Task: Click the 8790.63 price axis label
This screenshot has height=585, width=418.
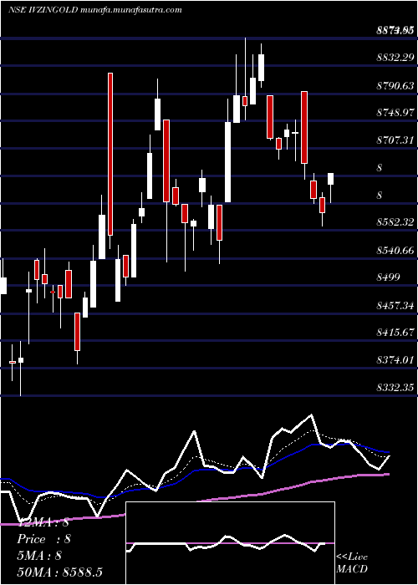Action: [x=395, y=86]
